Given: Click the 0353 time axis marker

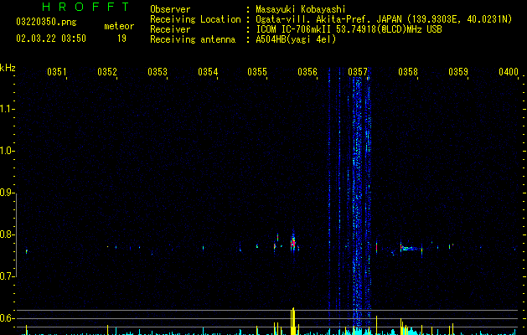Looking at the screenshot, I should (158, 71).
